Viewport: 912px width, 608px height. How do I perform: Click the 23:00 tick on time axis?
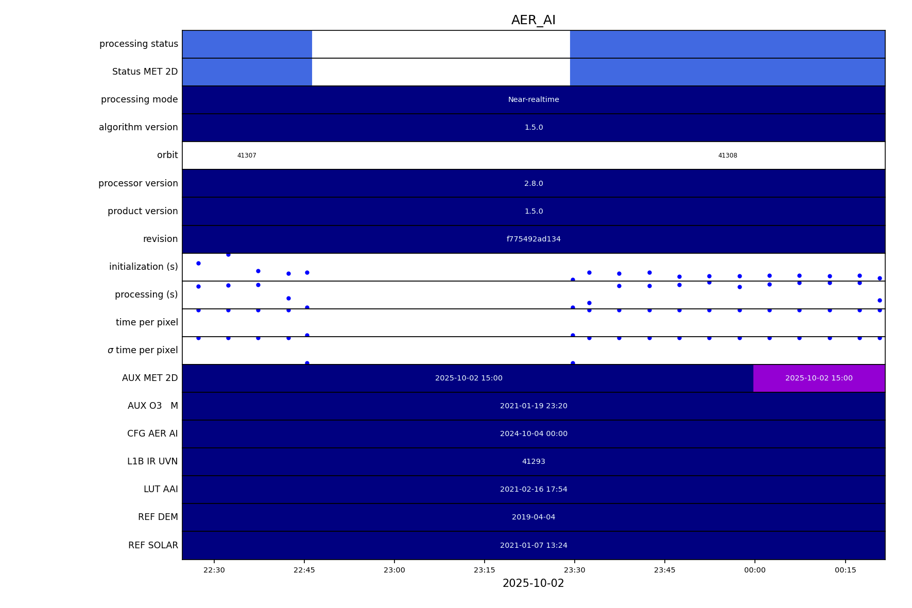[394, 570]
